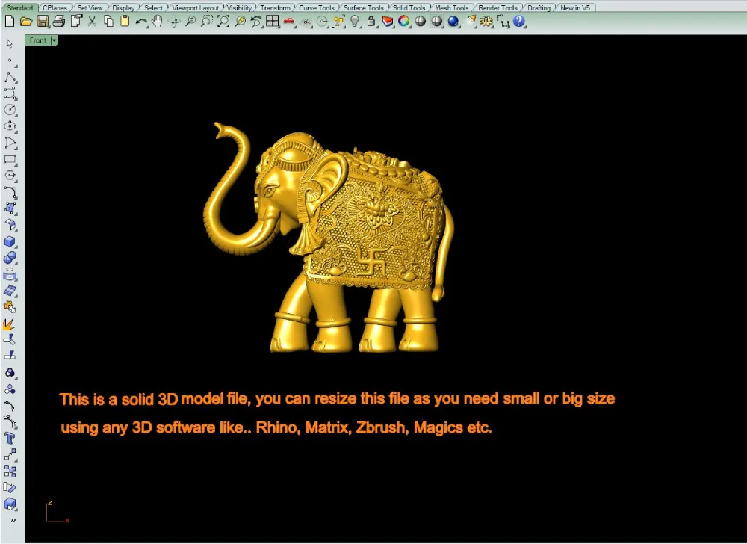Open the color wheel object properties icon
The width and height of the screenshot is (747, 544).
pos(403,22)
